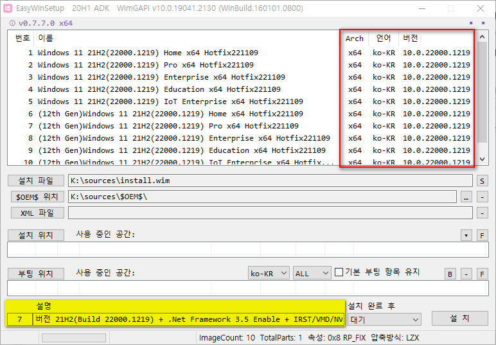This screenshot has width=496, height=345.
Task: Open browse (...) button for $OEM$ location
Action: [x=466, y=197]
